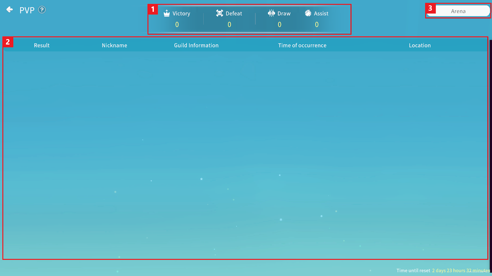Click the back arrow next to PVP
This screenshot has height=276, width=492.
click(10, 10)
